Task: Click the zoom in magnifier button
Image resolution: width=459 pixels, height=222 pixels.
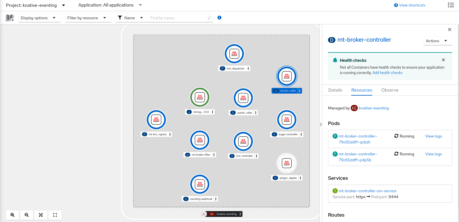Action: pos(12,215)
